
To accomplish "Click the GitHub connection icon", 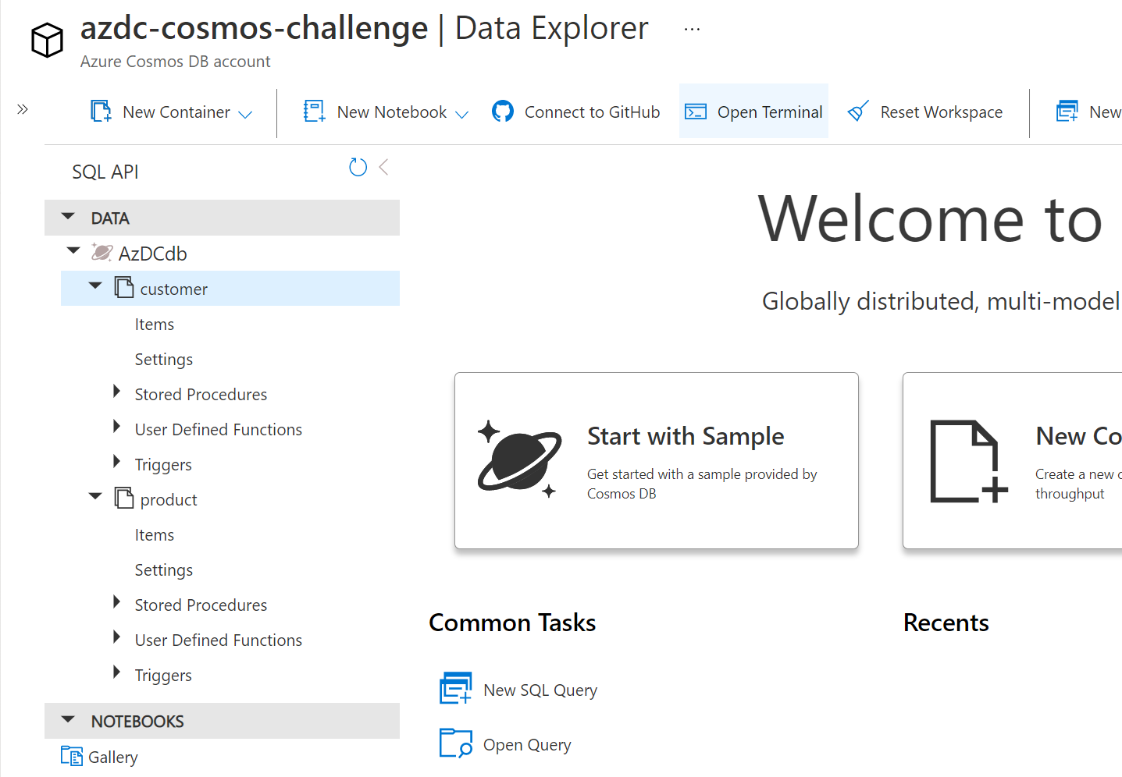I will click(503, 111).
